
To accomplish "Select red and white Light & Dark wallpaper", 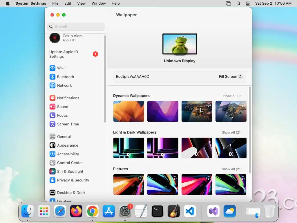I will click(197, 148).
